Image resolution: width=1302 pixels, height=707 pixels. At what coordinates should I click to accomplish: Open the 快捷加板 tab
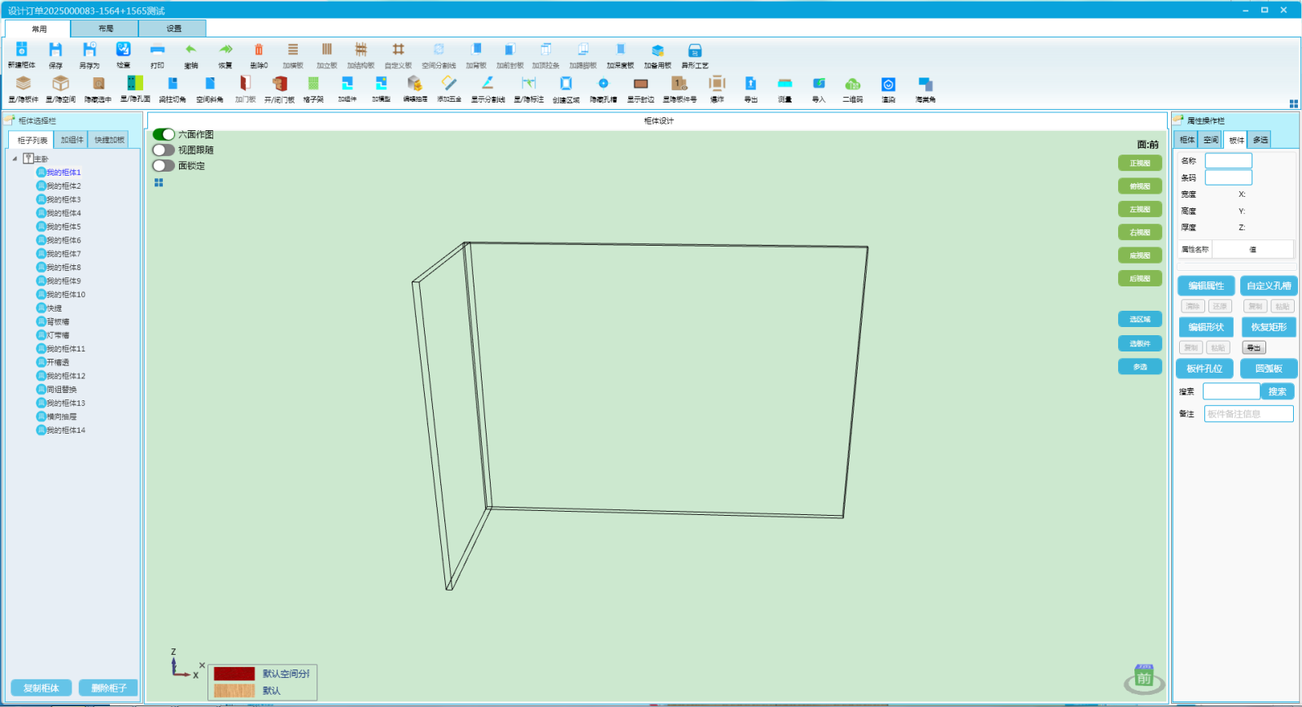109,140
